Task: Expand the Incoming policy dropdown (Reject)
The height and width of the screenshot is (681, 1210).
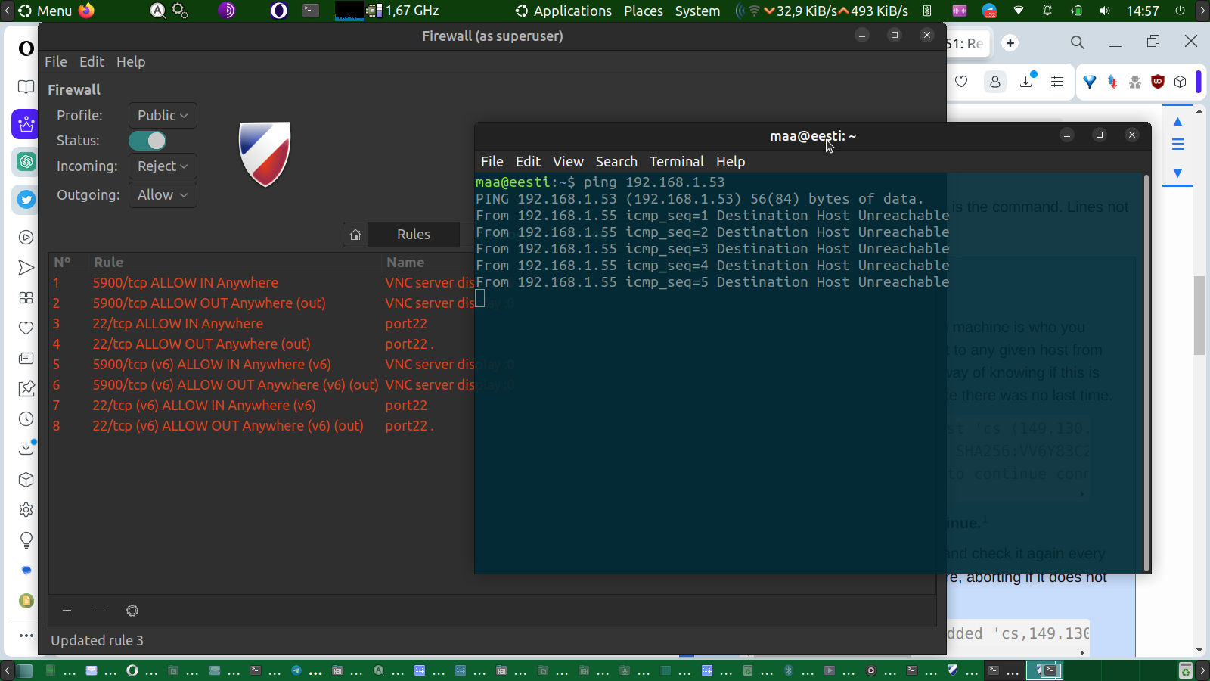Action: click(163, 166)
